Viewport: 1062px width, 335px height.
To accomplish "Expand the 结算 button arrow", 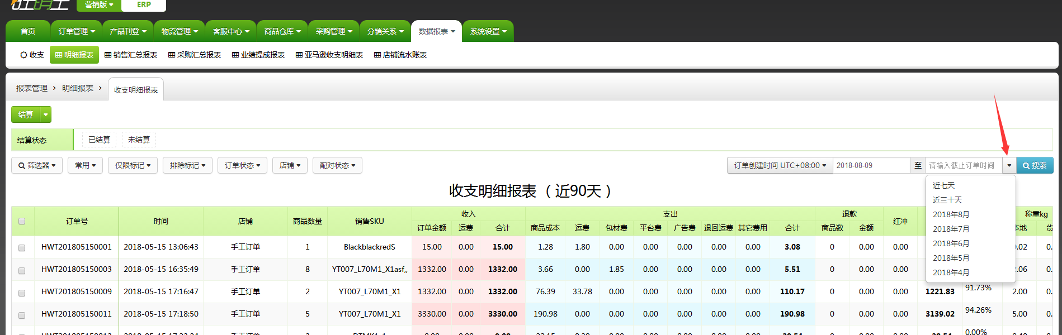I will pos(46,114).
